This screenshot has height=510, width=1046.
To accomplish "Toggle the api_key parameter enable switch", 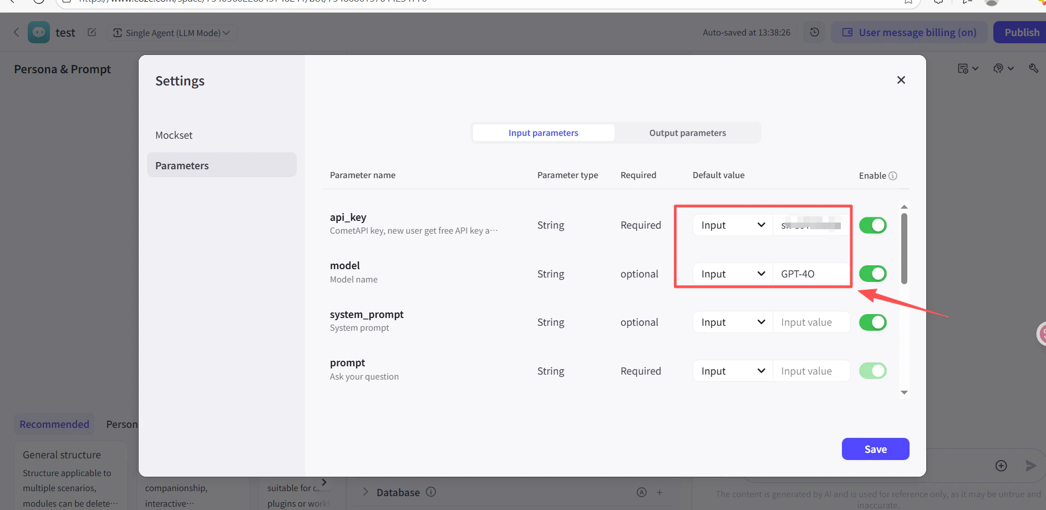I will pos(872,225).
